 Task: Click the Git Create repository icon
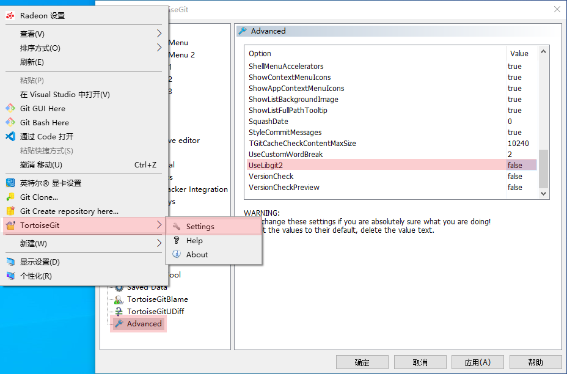pyautogui.click(x=10, y=211)
